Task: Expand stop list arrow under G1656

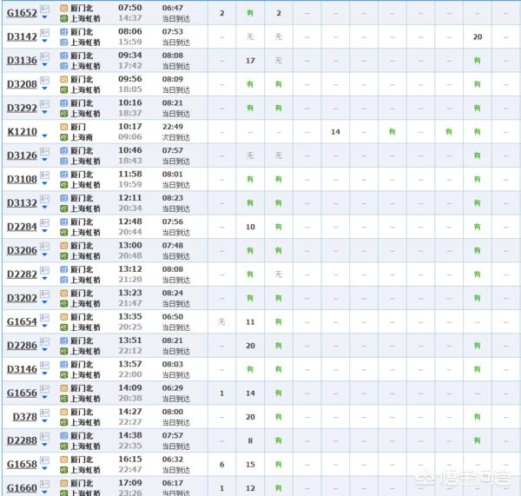Action: (44, 397)
